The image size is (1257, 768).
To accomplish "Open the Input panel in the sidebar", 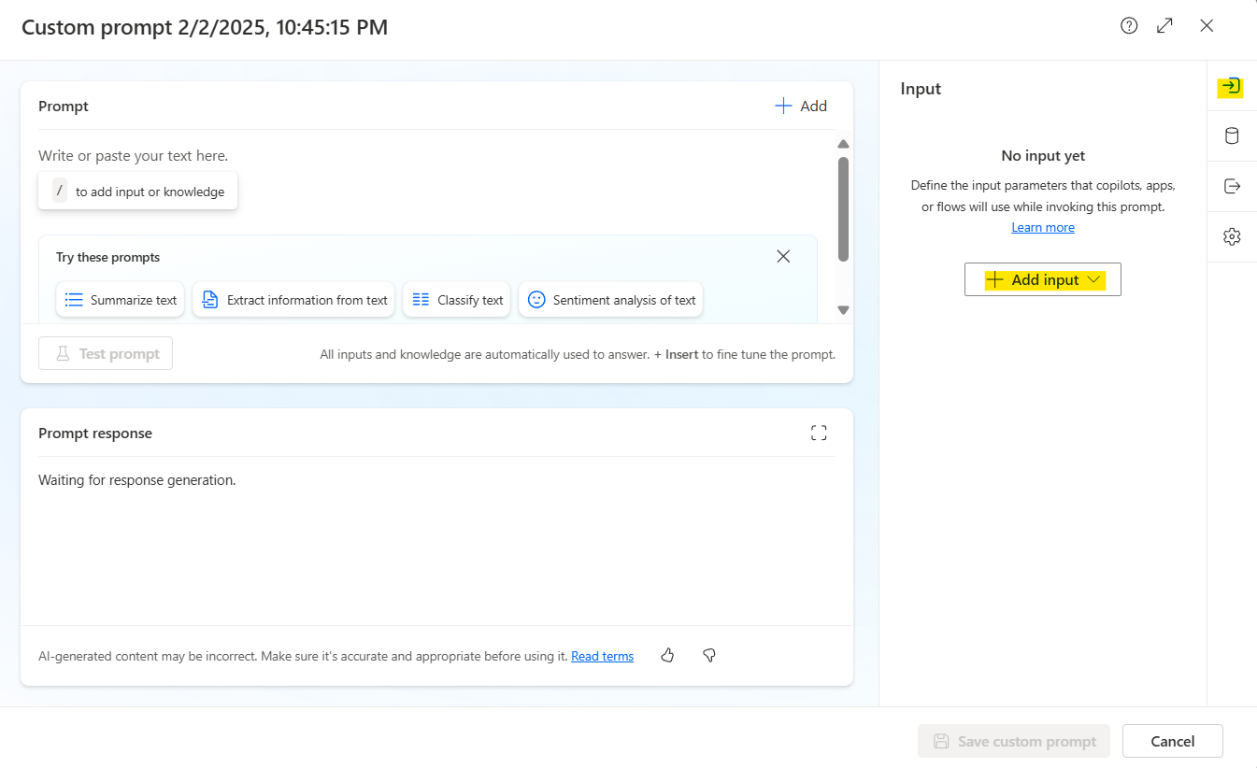I will point(1232,87).
